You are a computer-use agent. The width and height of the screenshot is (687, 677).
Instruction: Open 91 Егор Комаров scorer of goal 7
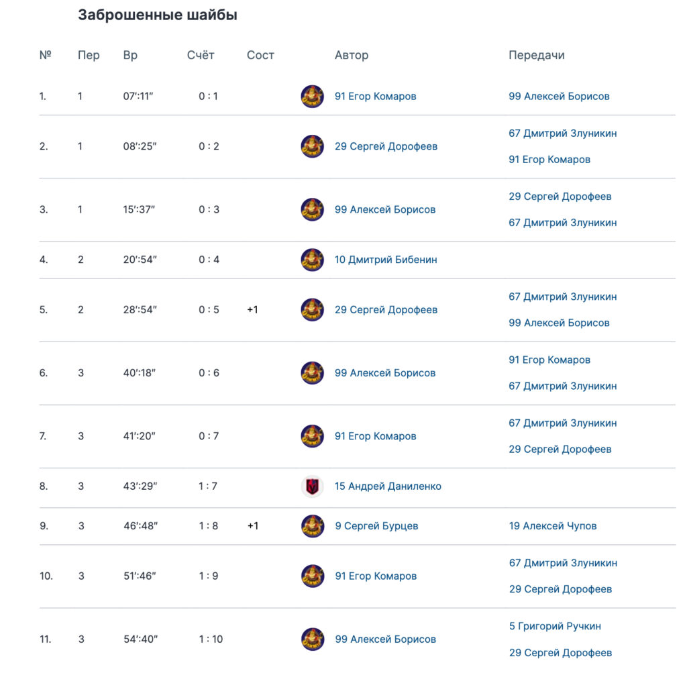[x=376, y=436]
